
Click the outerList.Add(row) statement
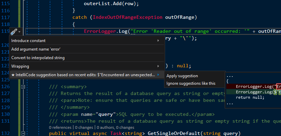point(111,3)
